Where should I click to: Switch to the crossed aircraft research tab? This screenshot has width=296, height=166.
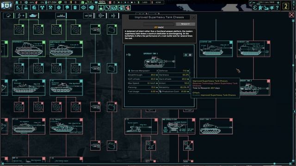pyautogui.click(x=88, y=16)
